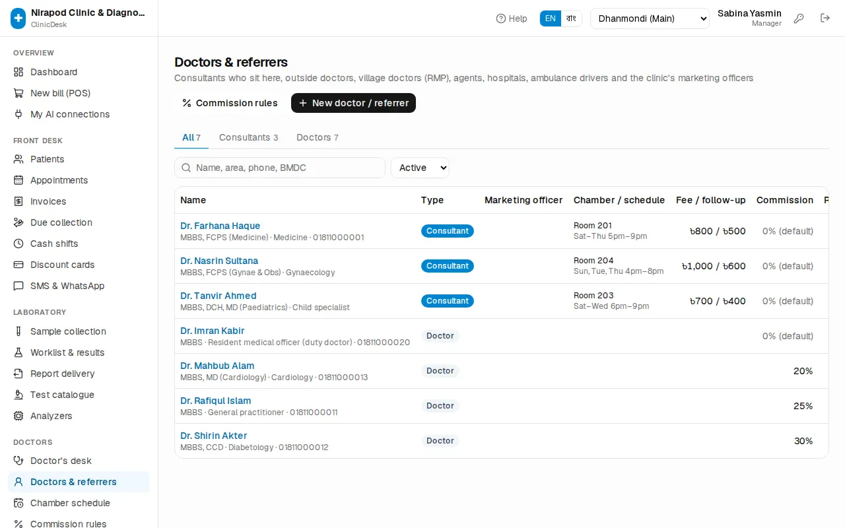845x528 pixels.
Task: Click the key icon in header
Action: (799, 18)
